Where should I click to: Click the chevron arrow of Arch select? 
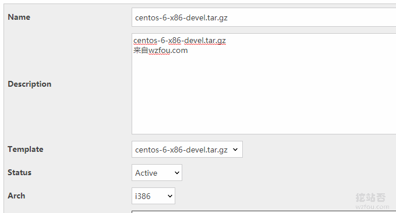pyautogui.click(x=170, y=196)
